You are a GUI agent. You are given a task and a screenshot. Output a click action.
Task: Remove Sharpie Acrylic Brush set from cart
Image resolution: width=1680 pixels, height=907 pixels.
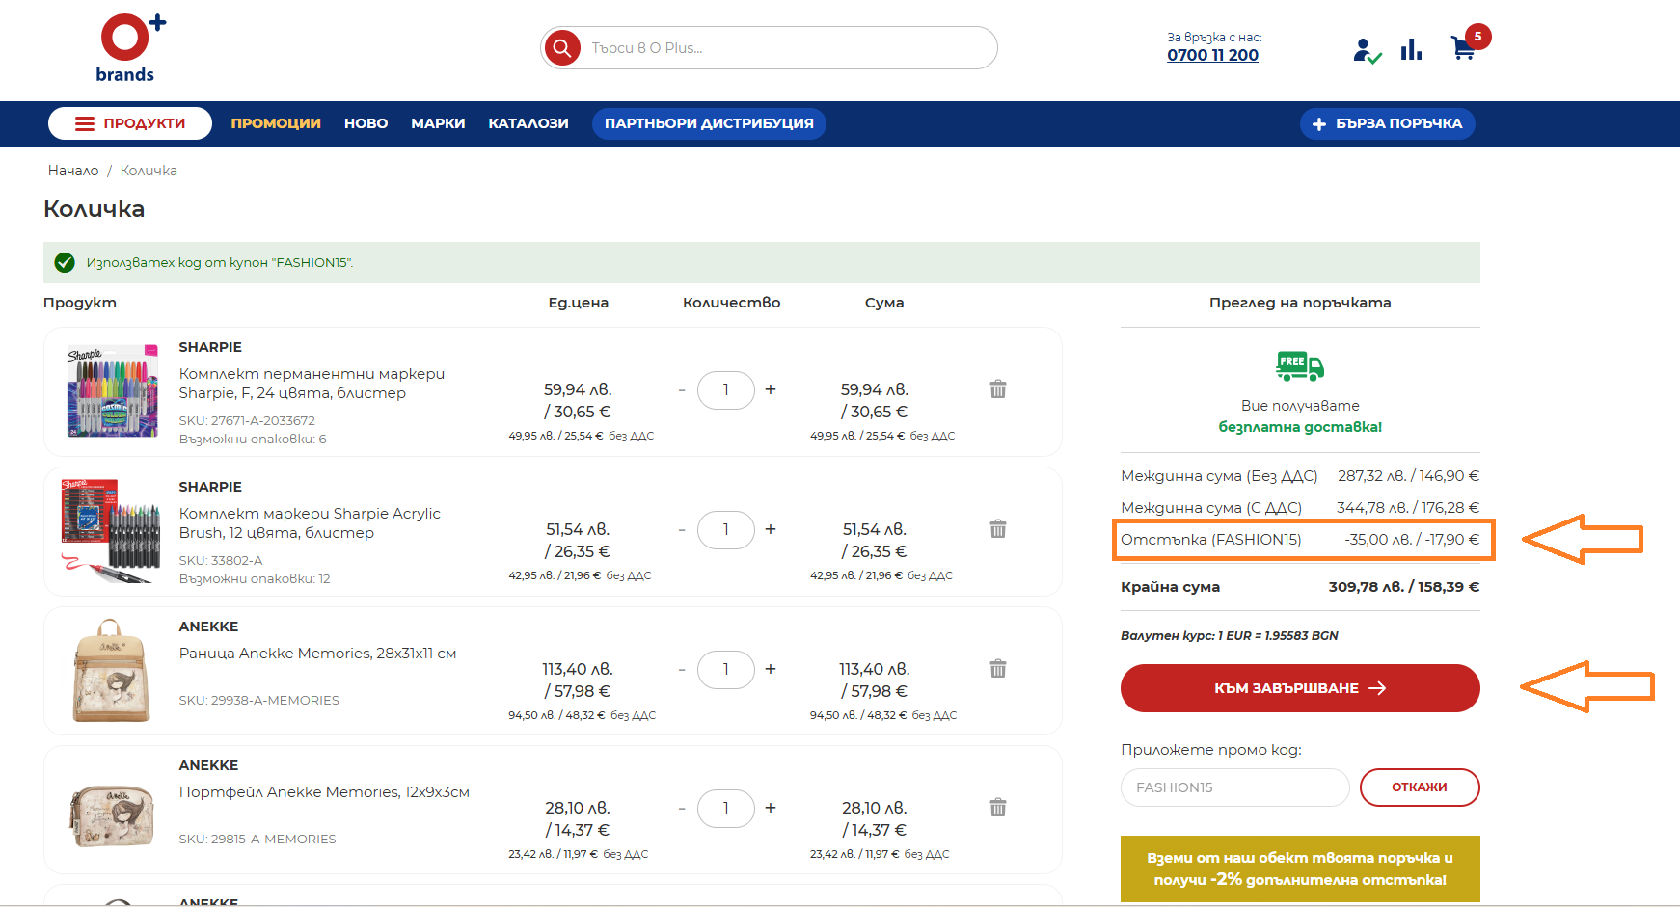[x=998, y=529]
